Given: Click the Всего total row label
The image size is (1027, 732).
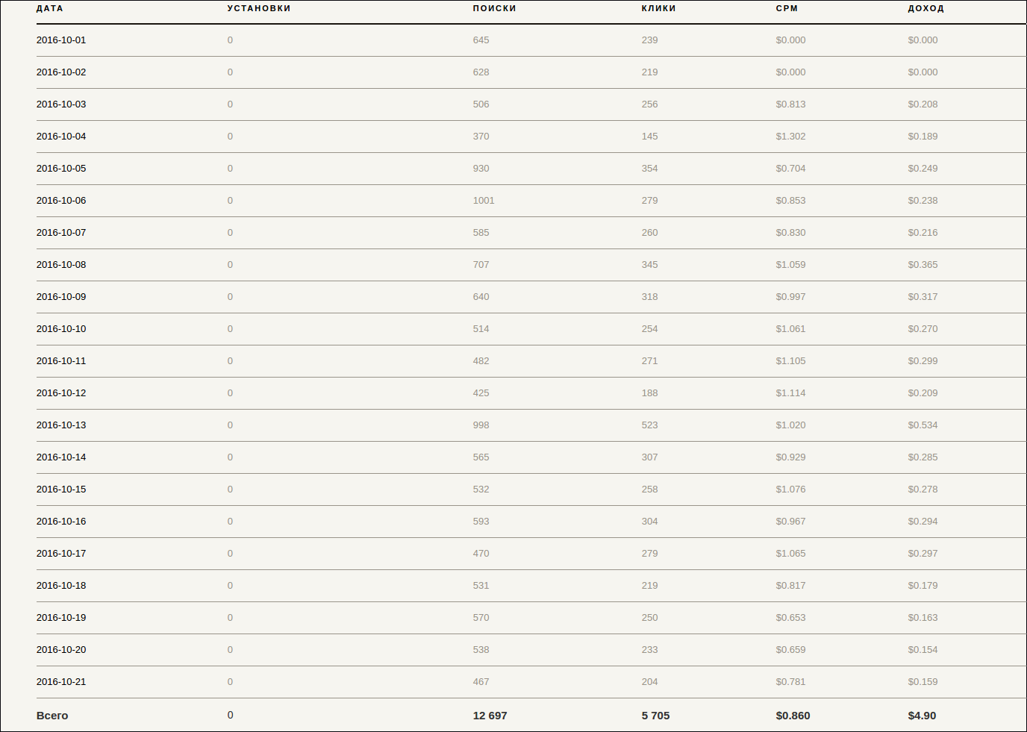Looking at the screenshot, I should (x=52, y=716).
